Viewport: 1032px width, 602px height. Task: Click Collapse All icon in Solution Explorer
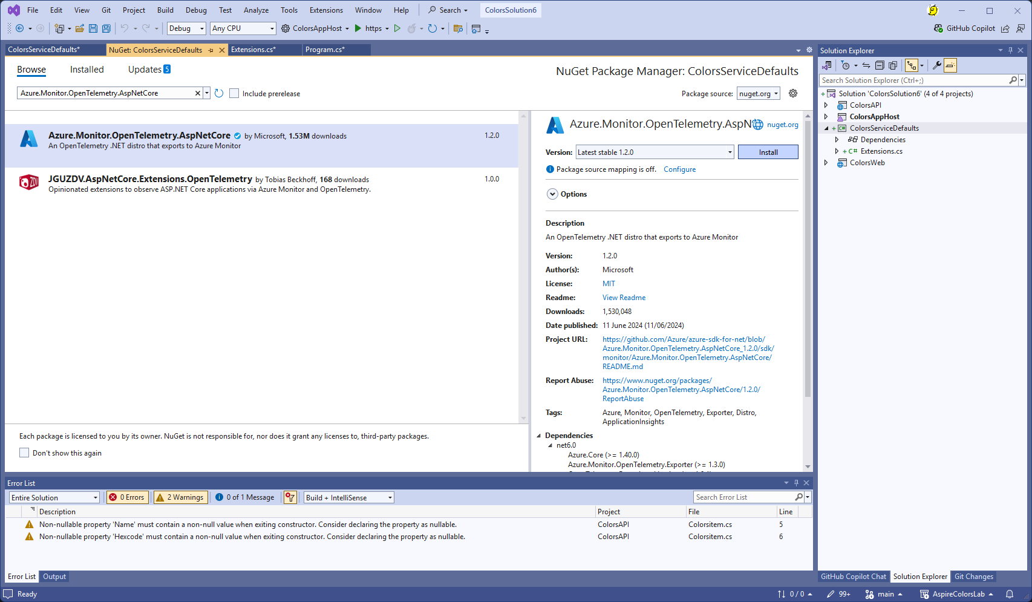[880, 65]
